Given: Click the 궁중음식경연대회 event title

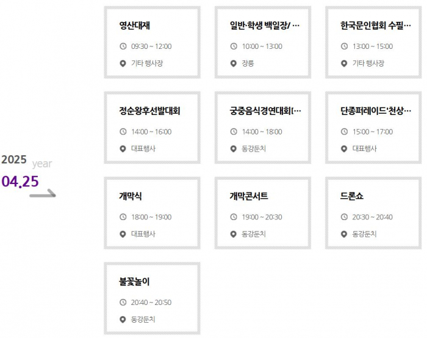Looking at the screenshot, I should [x=265, y=111].
